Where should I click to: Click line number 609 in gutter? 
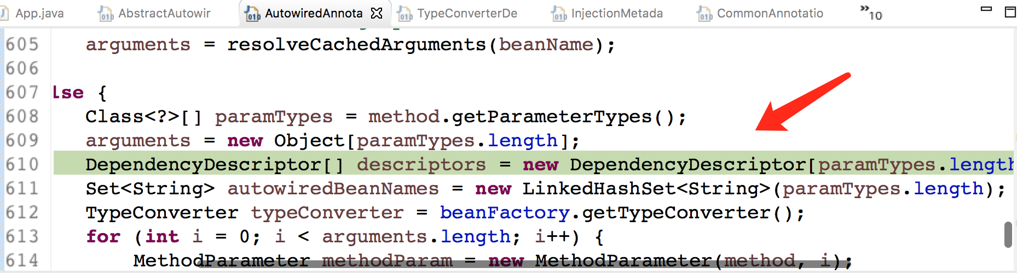coord(22,140)
